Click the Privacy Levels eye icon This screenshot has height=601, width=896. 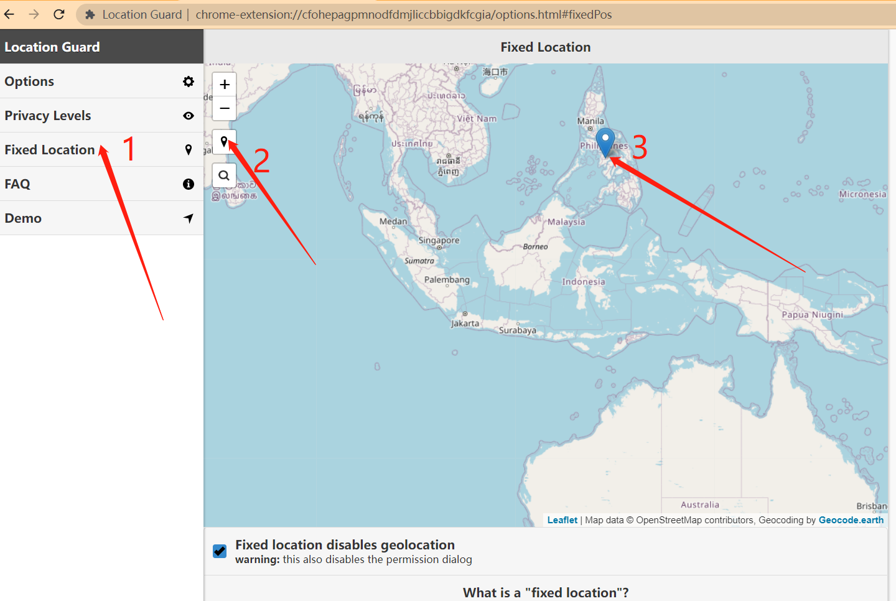(189, 116)
